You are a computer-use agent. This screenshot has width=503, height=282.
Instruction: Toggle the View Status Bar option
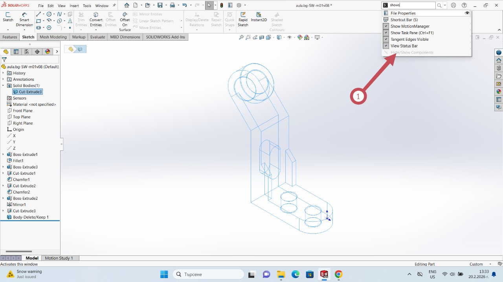coord(386,46)
